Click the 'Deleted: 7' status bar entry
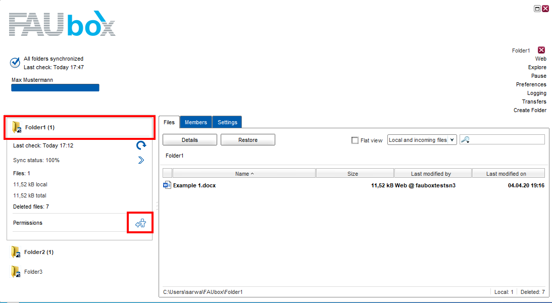Screen dimensions: 552x303 pos(533,292)
